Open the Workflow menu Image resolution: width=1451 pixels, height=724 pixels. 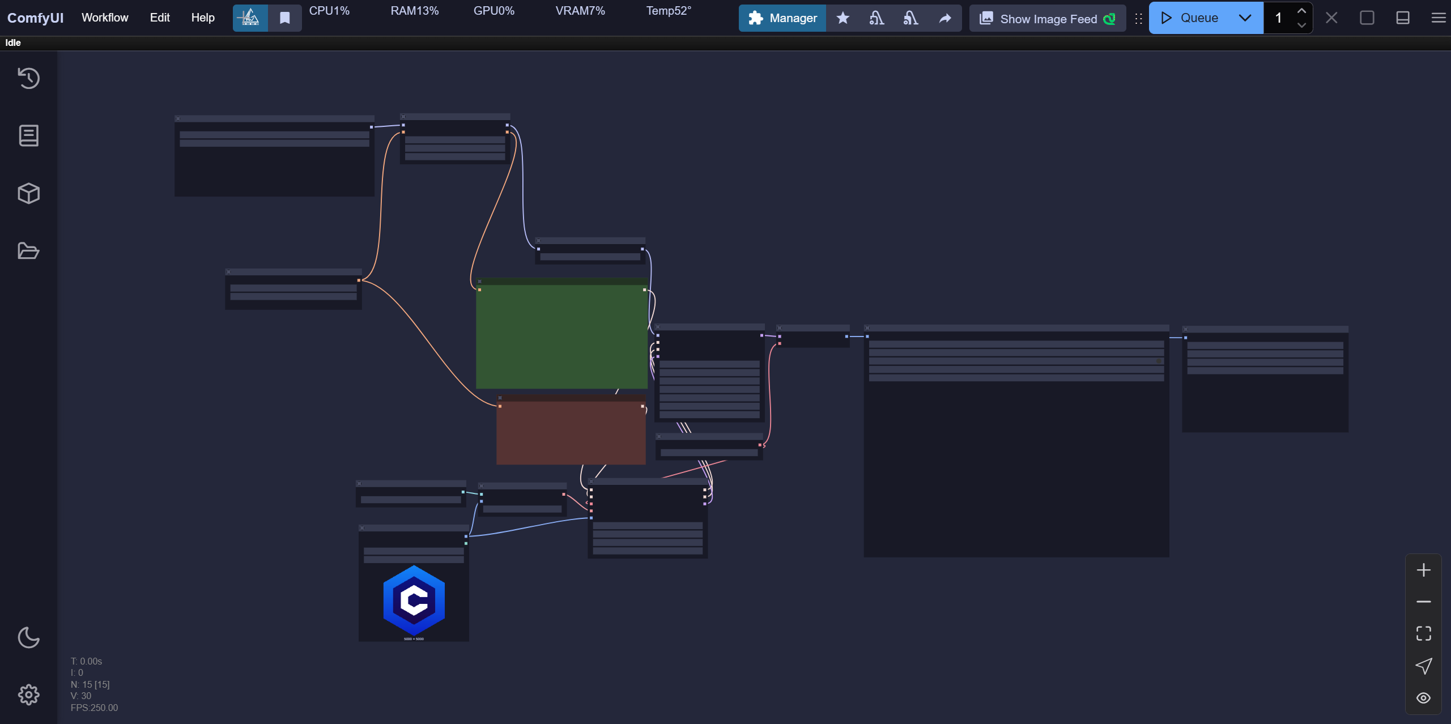[105, 18]
